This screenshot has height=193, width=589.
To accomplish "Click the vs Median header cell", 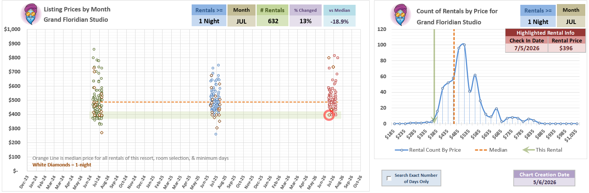I will [339, 10].
